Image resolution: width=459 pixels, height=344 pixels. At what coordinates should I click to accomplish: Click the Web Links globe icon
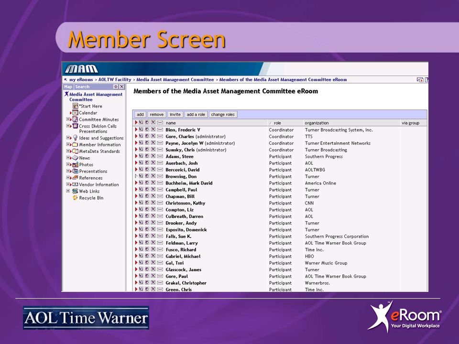click(75, 191)
